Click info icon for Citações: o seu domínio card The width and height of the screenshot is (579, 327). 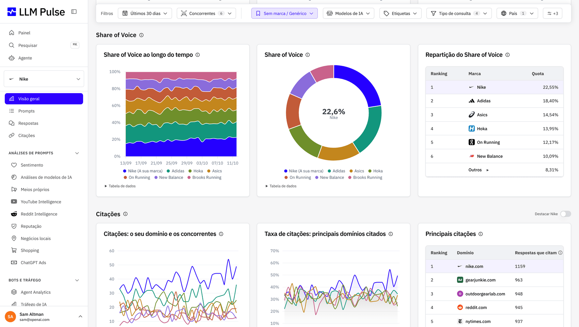[221, 234]
